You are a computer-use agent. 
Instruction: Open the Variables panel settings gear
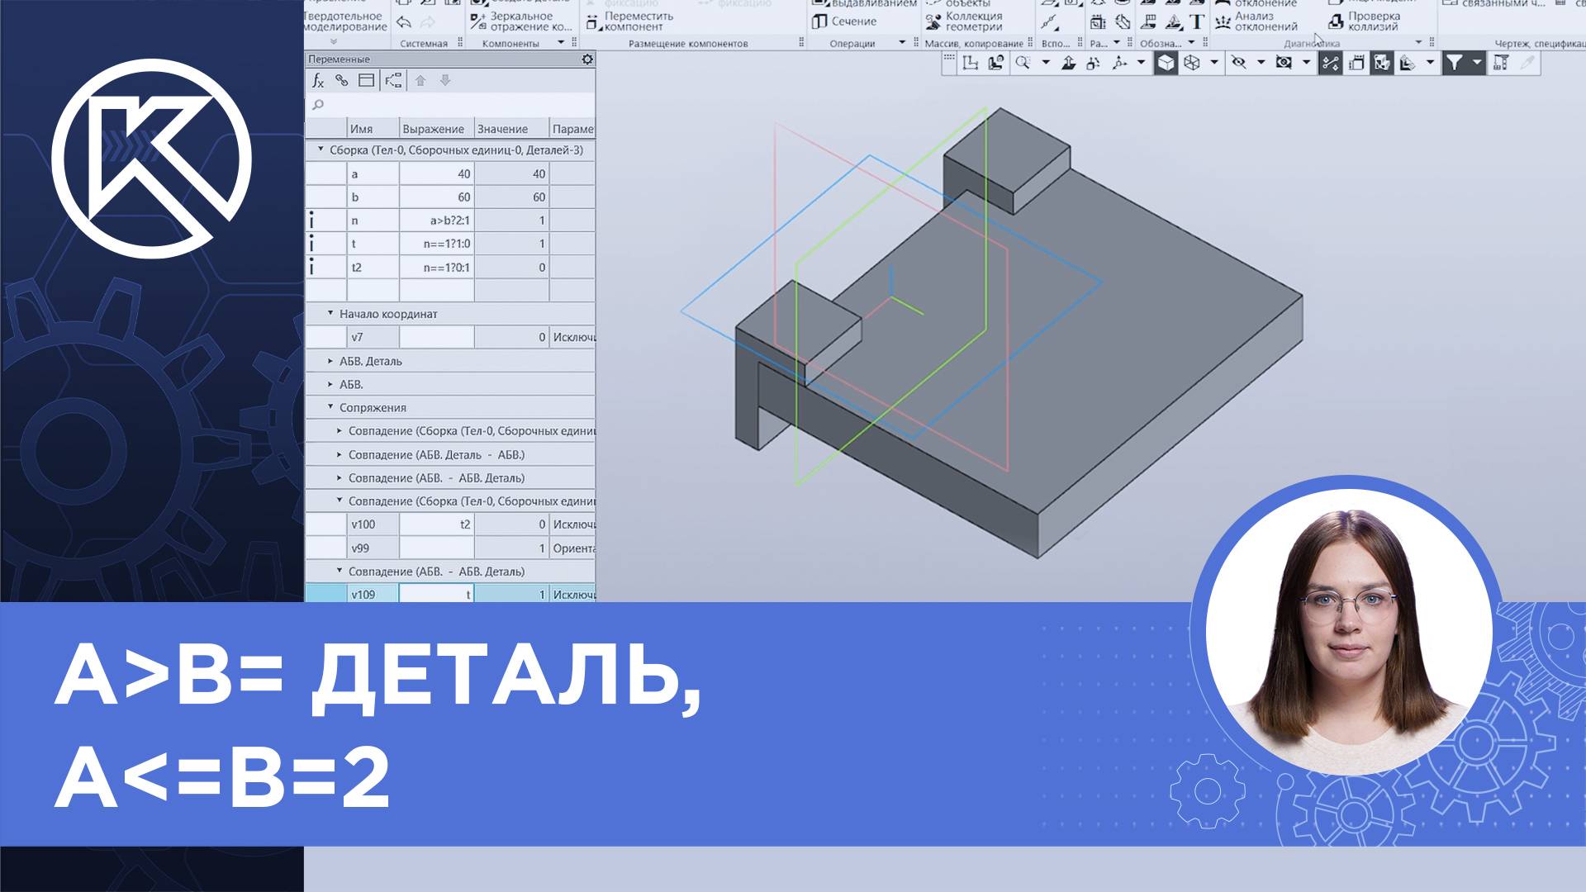[x=586, y=59]
